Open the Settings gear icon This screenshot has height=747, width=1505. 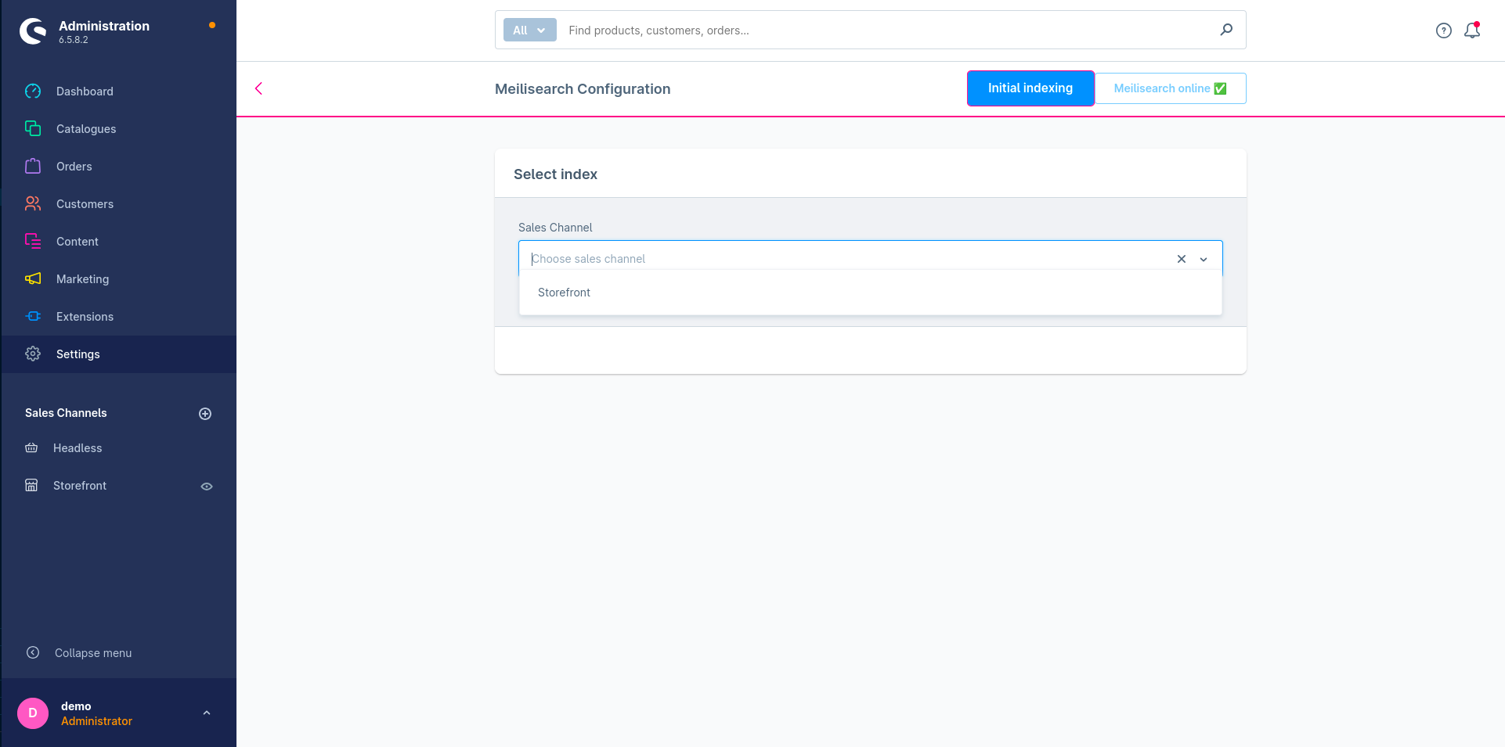pyautogui.click(x=33, y=354)
